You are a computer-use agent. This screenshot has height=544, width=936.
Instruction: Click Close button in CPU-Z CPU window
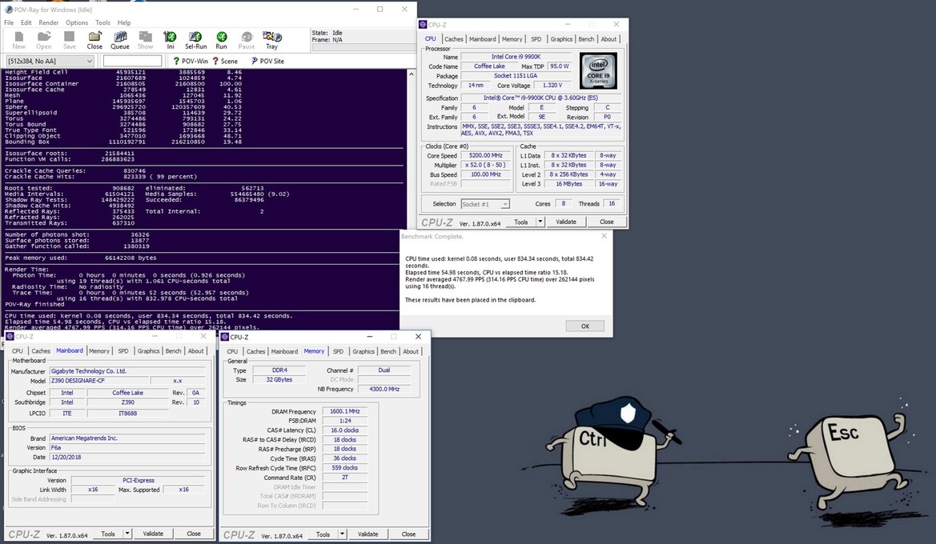(x=606, y=222)
